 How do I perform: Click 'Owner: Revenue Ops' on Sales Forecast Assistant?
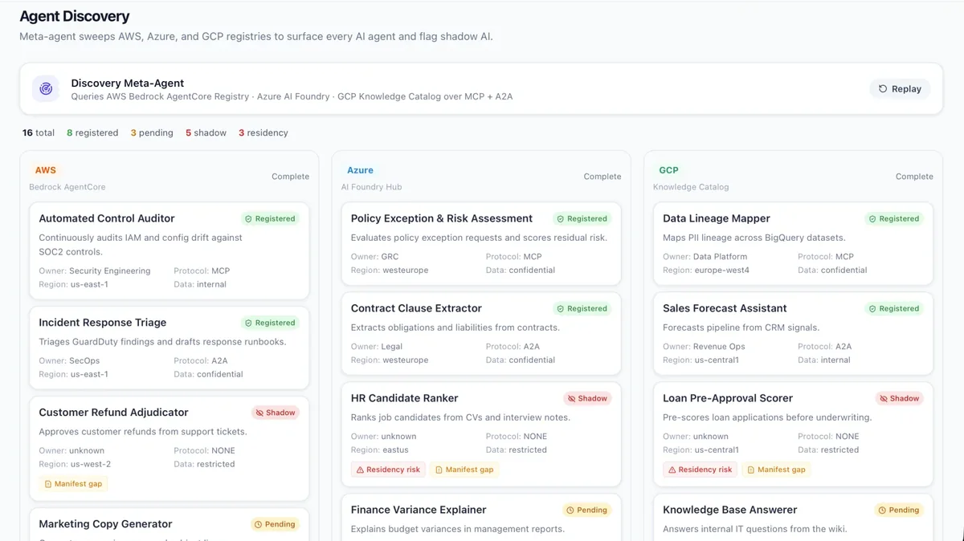(x=704, y=347)
